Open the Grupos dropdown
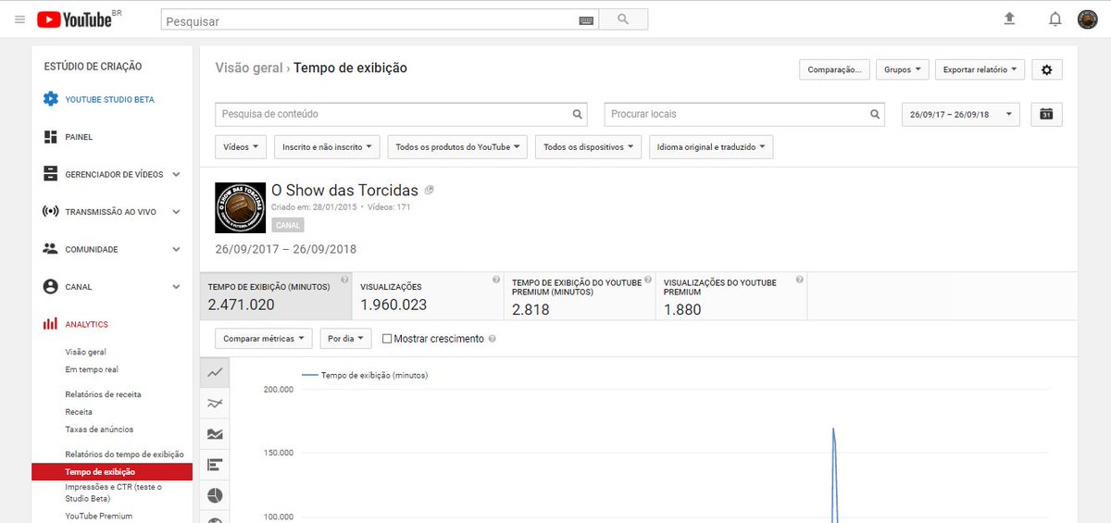Viewport: 1111px width, 523px height. point(903,69)
